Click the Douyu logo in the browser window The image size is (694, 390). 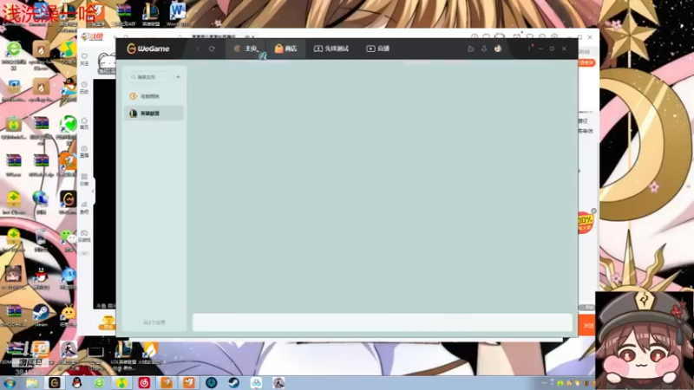point(93,36)
